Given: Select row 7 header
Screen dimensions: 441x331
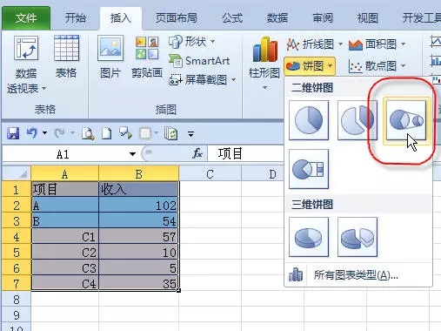Looking at the screenshot, I should pos(17,283).
